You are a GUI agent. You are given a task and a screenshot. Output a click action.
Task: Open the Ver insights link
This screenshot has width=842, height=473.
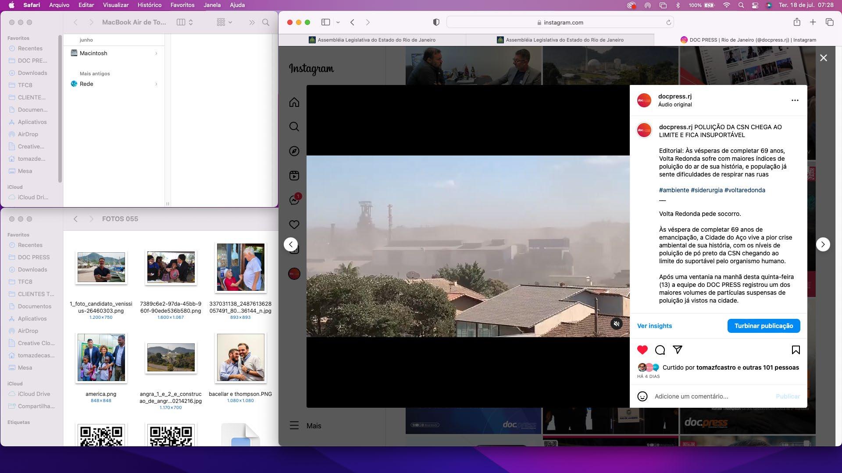[654, 326]
